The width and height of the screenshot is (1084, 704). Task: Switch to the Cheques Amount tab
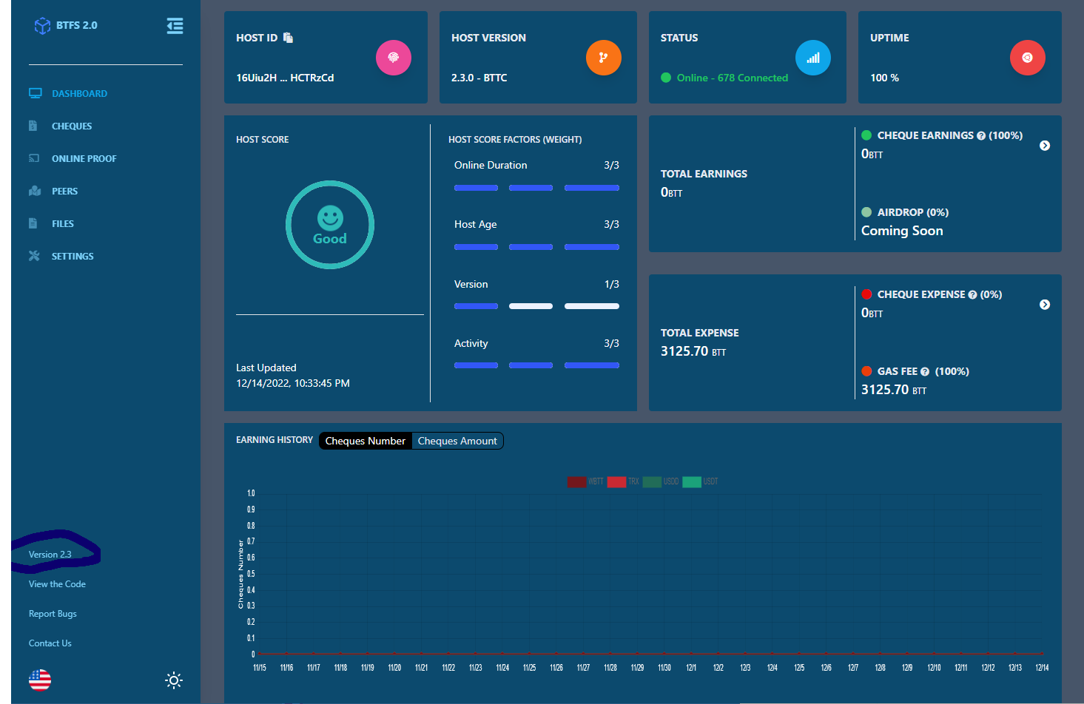(x=457, y=441)
